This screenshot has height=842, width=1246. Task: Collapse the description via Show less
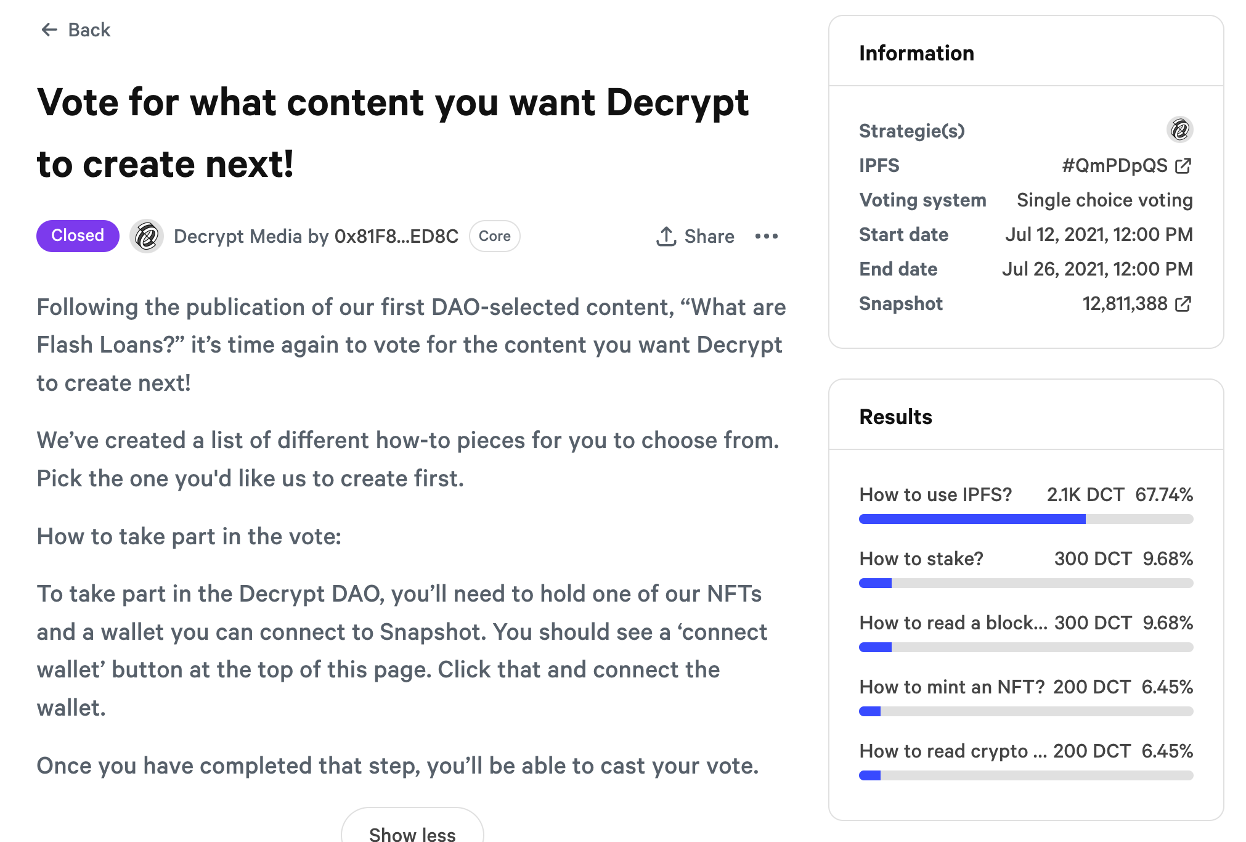tap(412, 832)
